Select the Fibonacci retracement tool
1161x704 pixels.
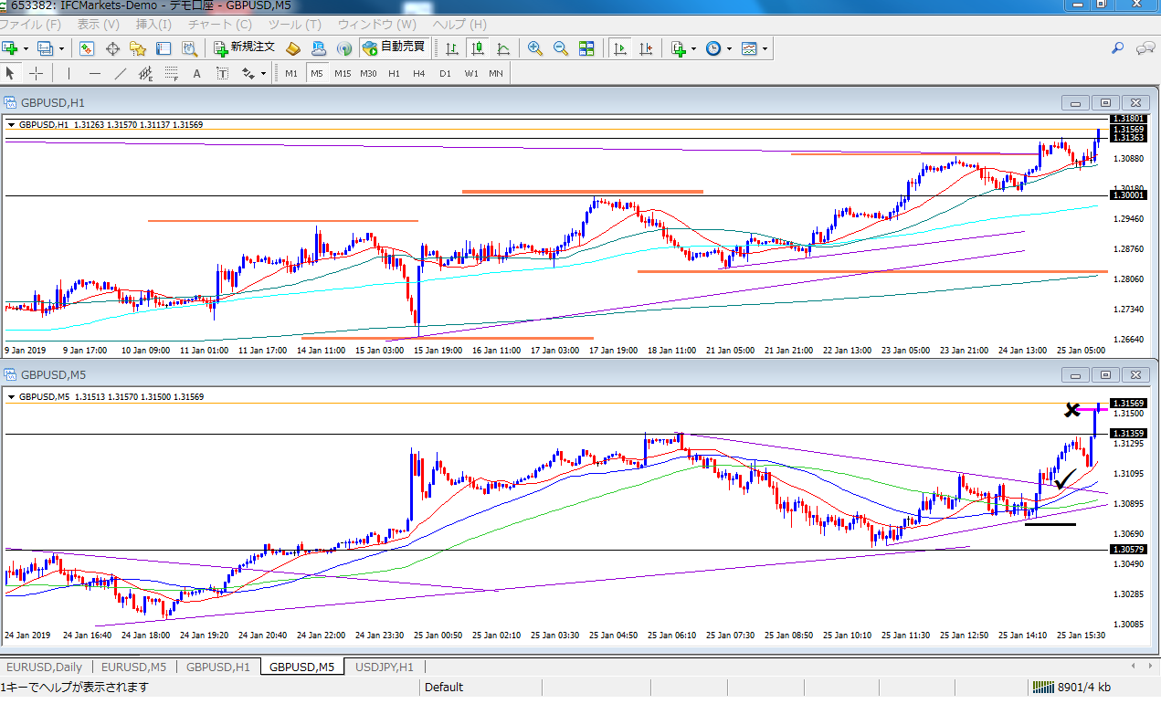tap(171, 73)
